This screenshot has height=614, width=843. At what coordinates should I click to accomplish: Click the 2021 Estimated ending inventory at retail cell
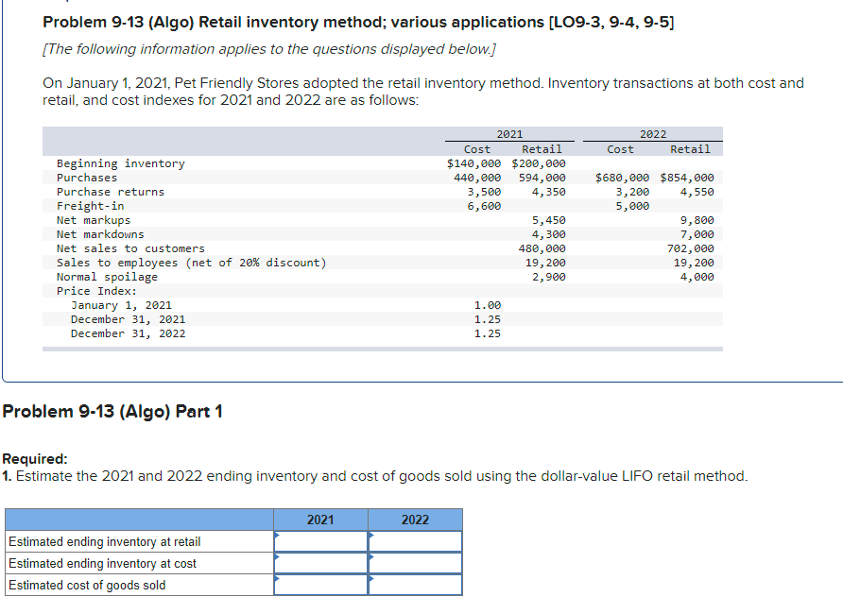pyautogui.click(x=321, y=541)
